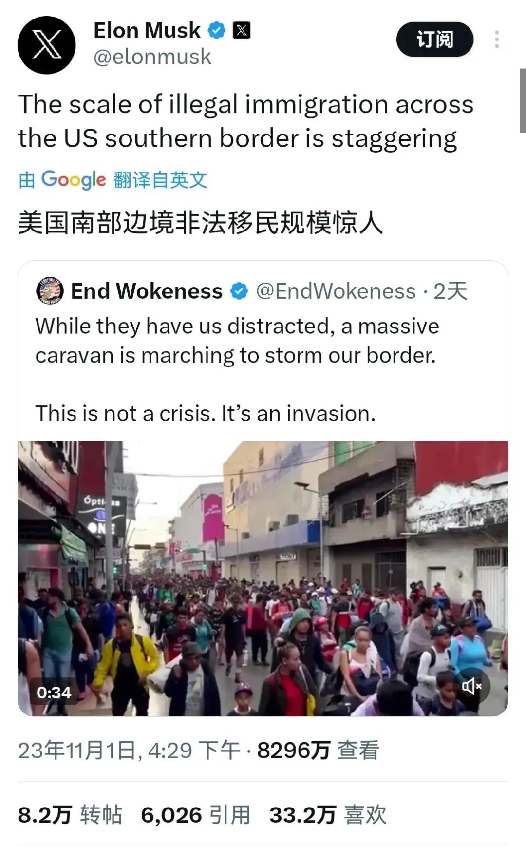The height and width of the screenshot is (847, 526).
Task: View the 8.2万 转帖 reposts list
Action: click(70, 815)
